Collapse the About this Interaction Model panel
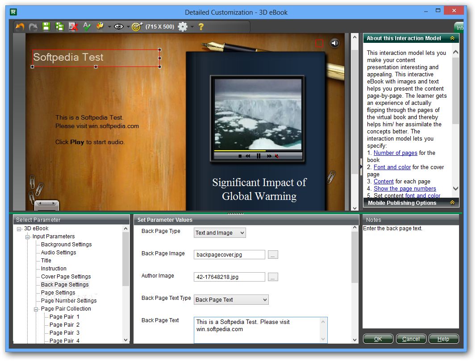The image size is (476, 361). [452, 38]
